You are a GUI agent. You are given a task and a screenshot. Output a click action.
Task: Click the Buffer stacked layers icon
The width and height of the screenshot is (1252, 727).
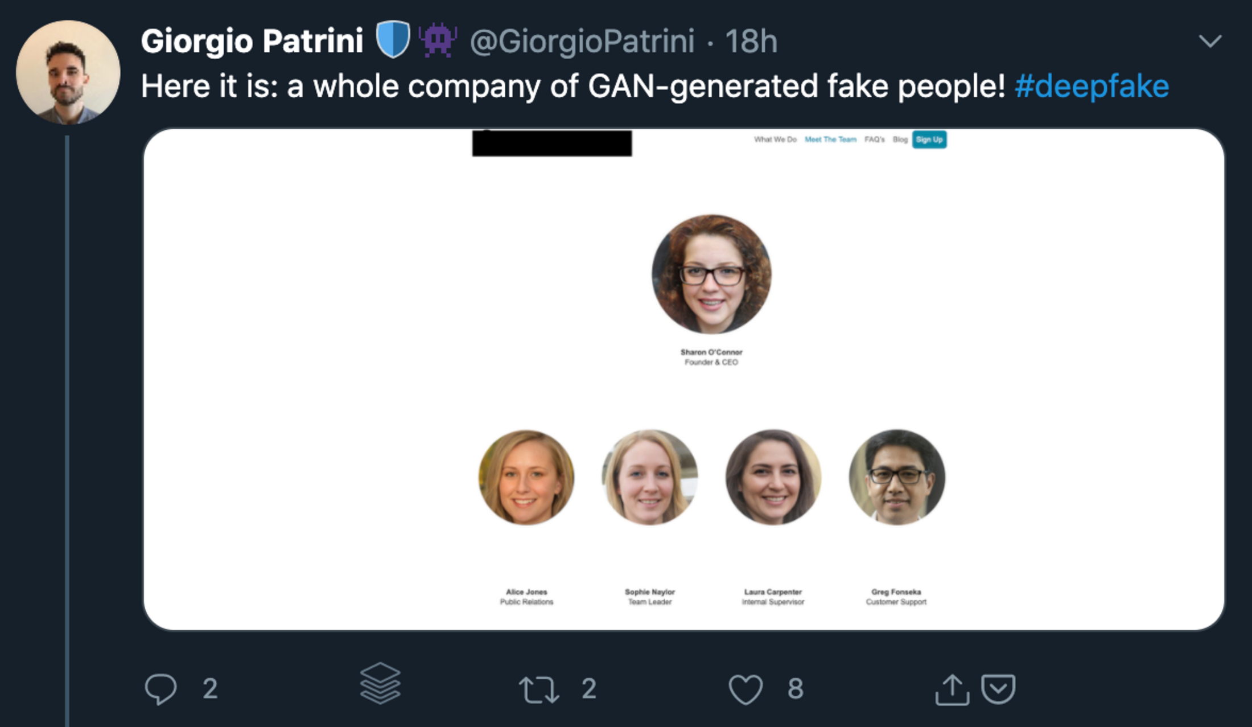click(x=380, y=683)
